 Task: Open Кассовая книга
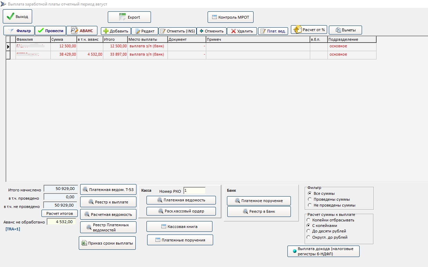(x=179, y=227)
